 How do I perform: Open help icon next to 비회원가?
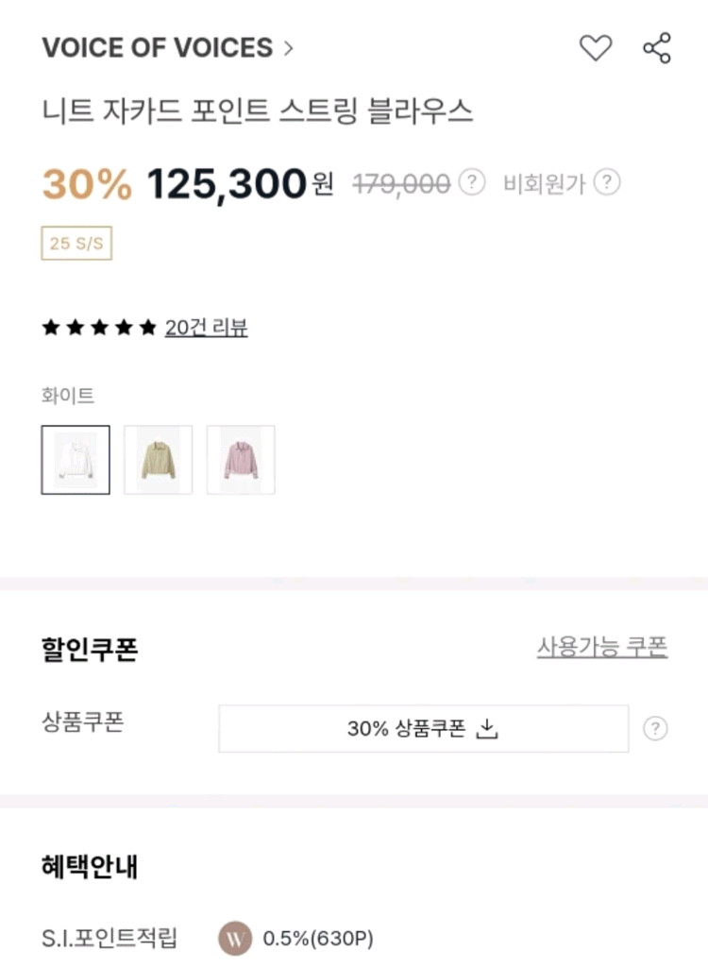point(607,182)
